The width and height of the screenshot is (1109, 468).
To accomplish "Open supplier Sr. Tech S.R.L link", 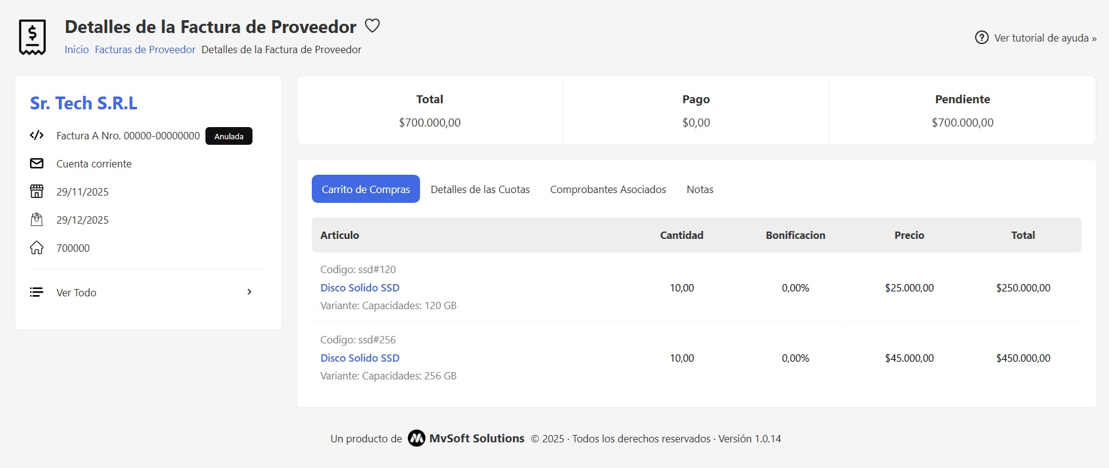I will 84,103.
